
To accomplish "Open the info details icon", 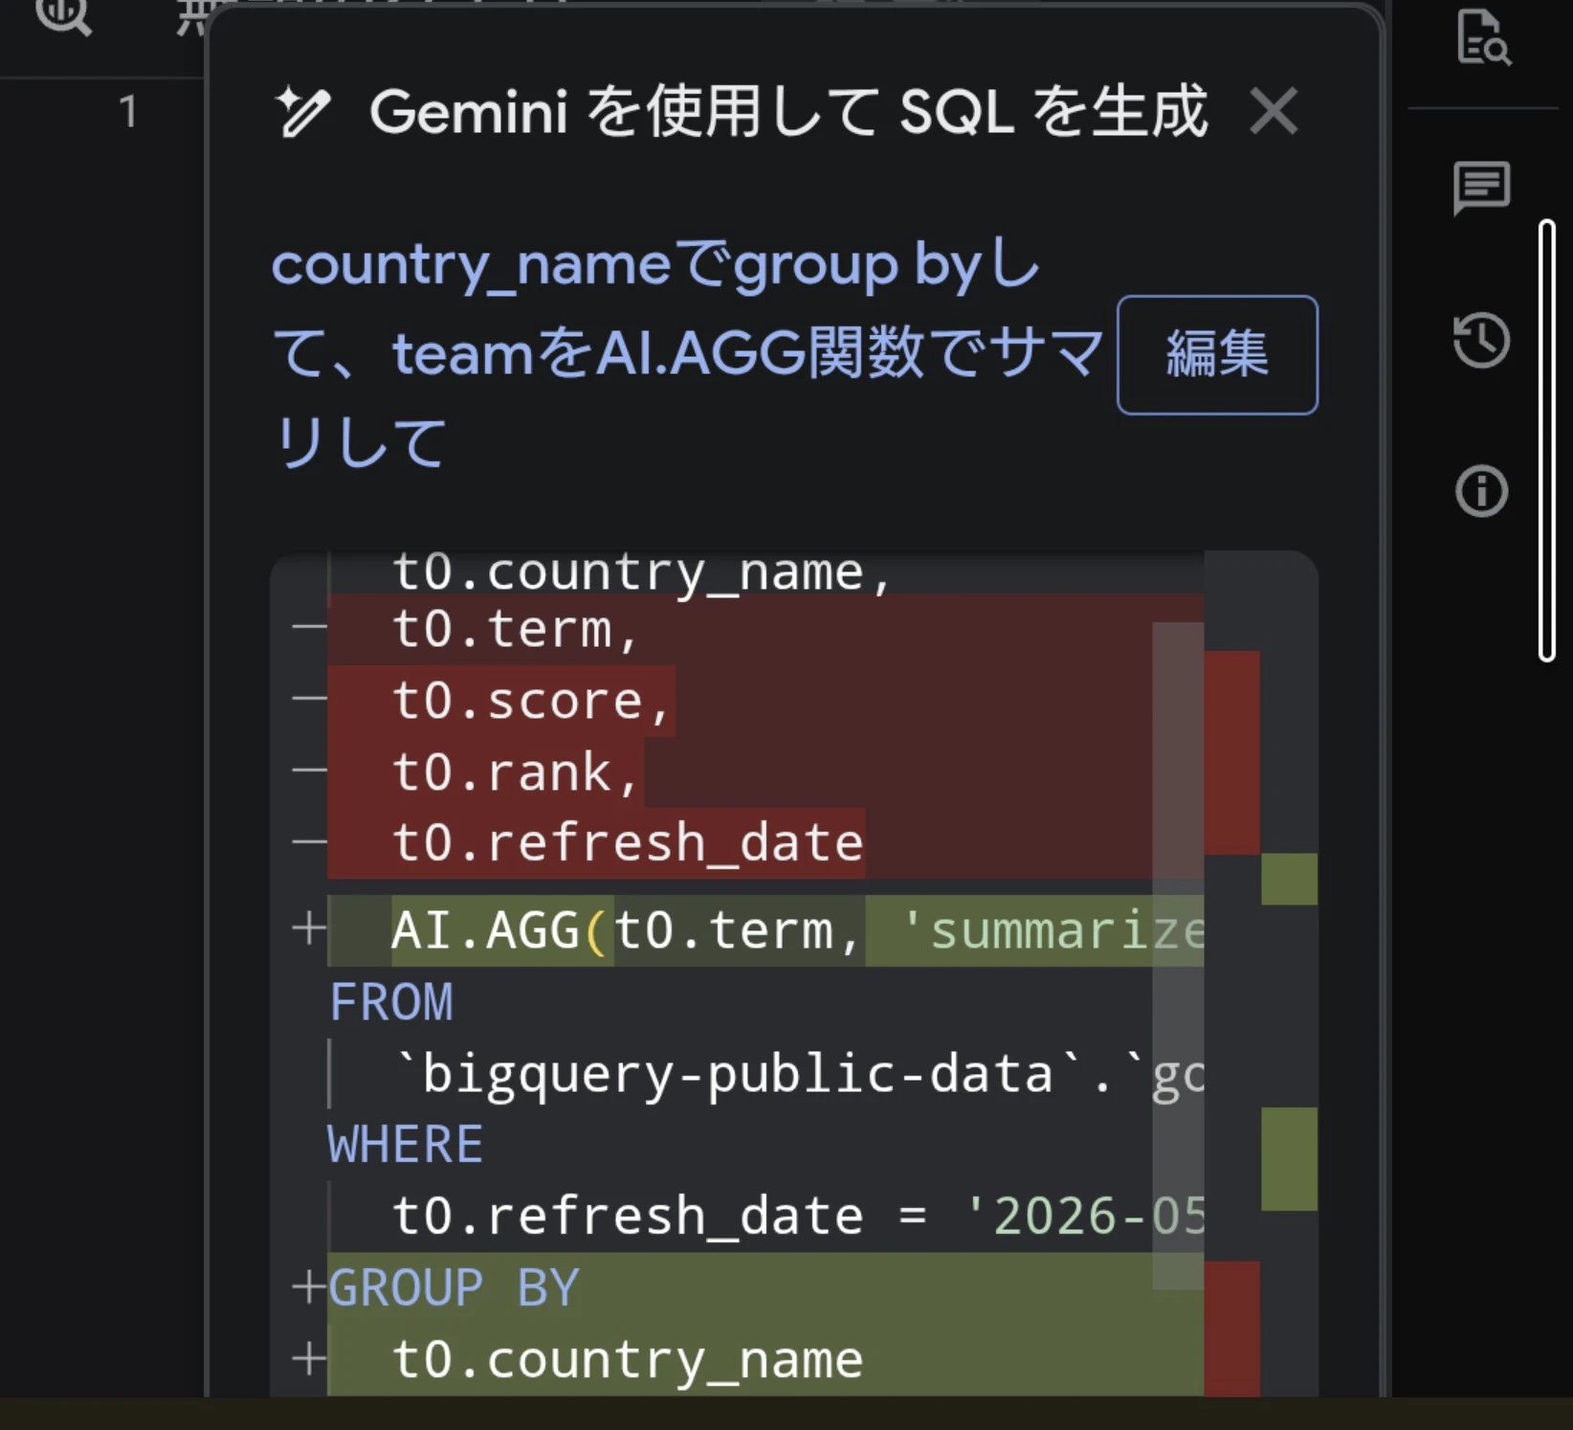I will point(1482,492).
